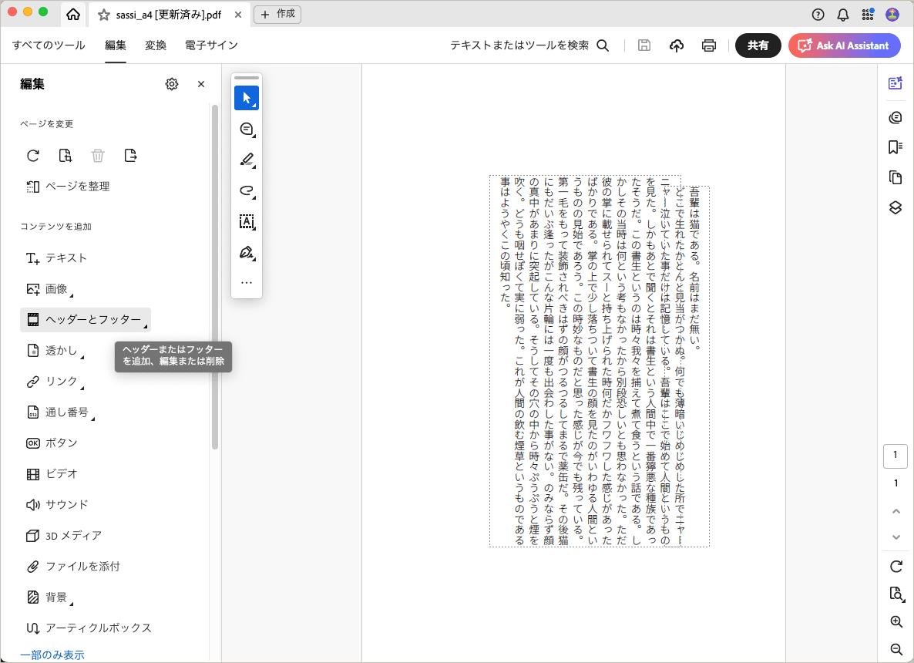Viewport: 914px width, 663px height.
Task: Click the 作成 new tab button
Action: pos(277,14)
